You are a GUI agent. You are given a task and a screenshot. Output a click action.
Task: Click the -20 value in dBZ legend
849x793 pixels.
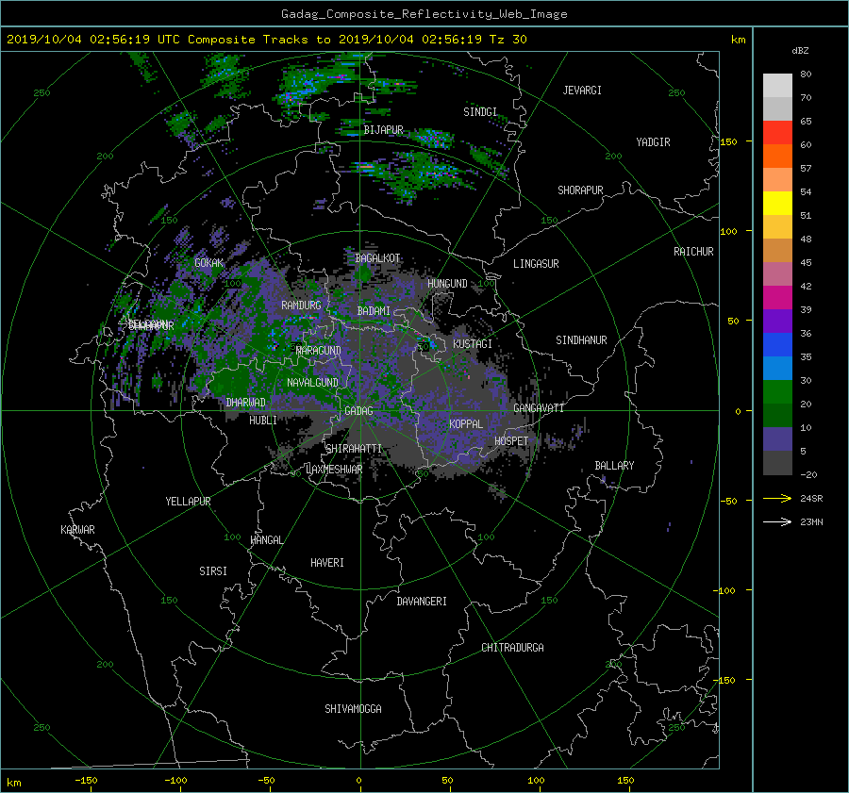click(x=808, y=474)
